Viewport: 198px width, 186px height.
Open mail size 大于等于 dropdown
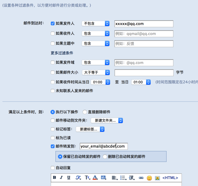pyautogui.click(x=96, y=72)
